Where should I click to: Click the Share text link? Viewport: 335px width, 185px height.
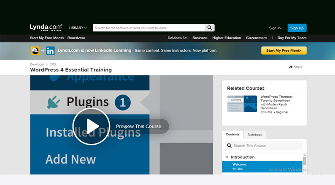point(298,67)
